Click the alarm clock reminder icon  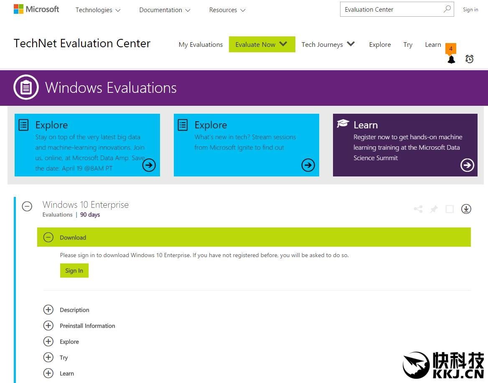click(469, 59)
